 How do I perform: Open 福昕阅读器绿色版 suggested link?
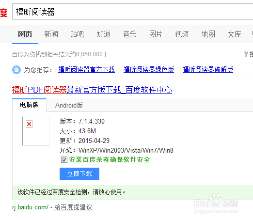tap(149, 70)
